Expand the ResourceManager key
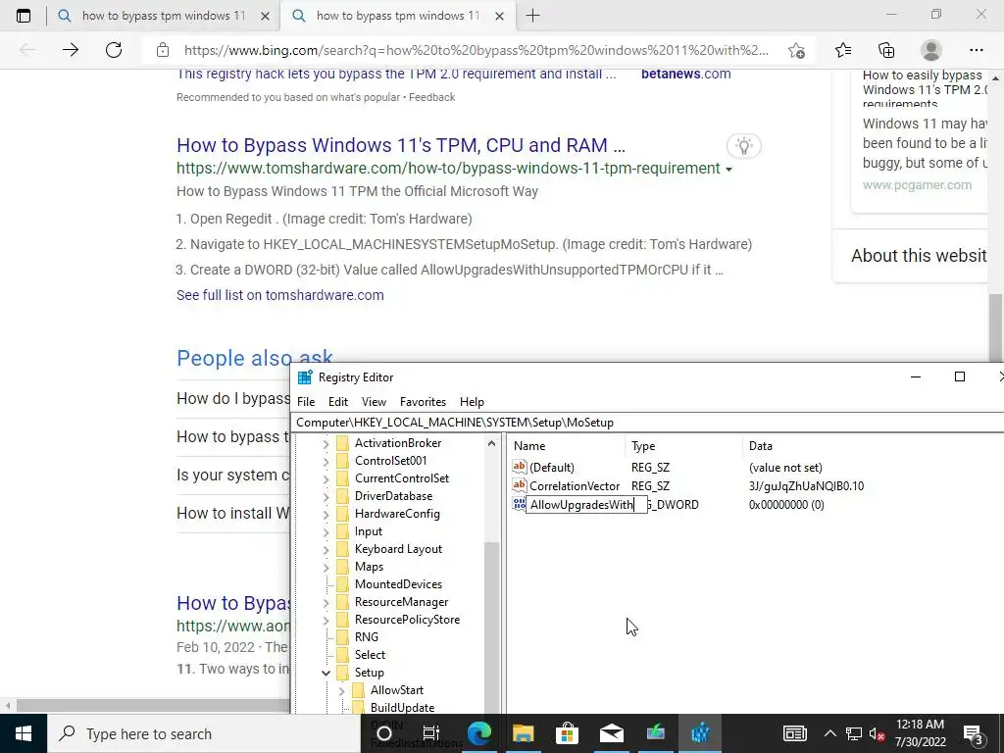1004x753 pixels. 326,603
